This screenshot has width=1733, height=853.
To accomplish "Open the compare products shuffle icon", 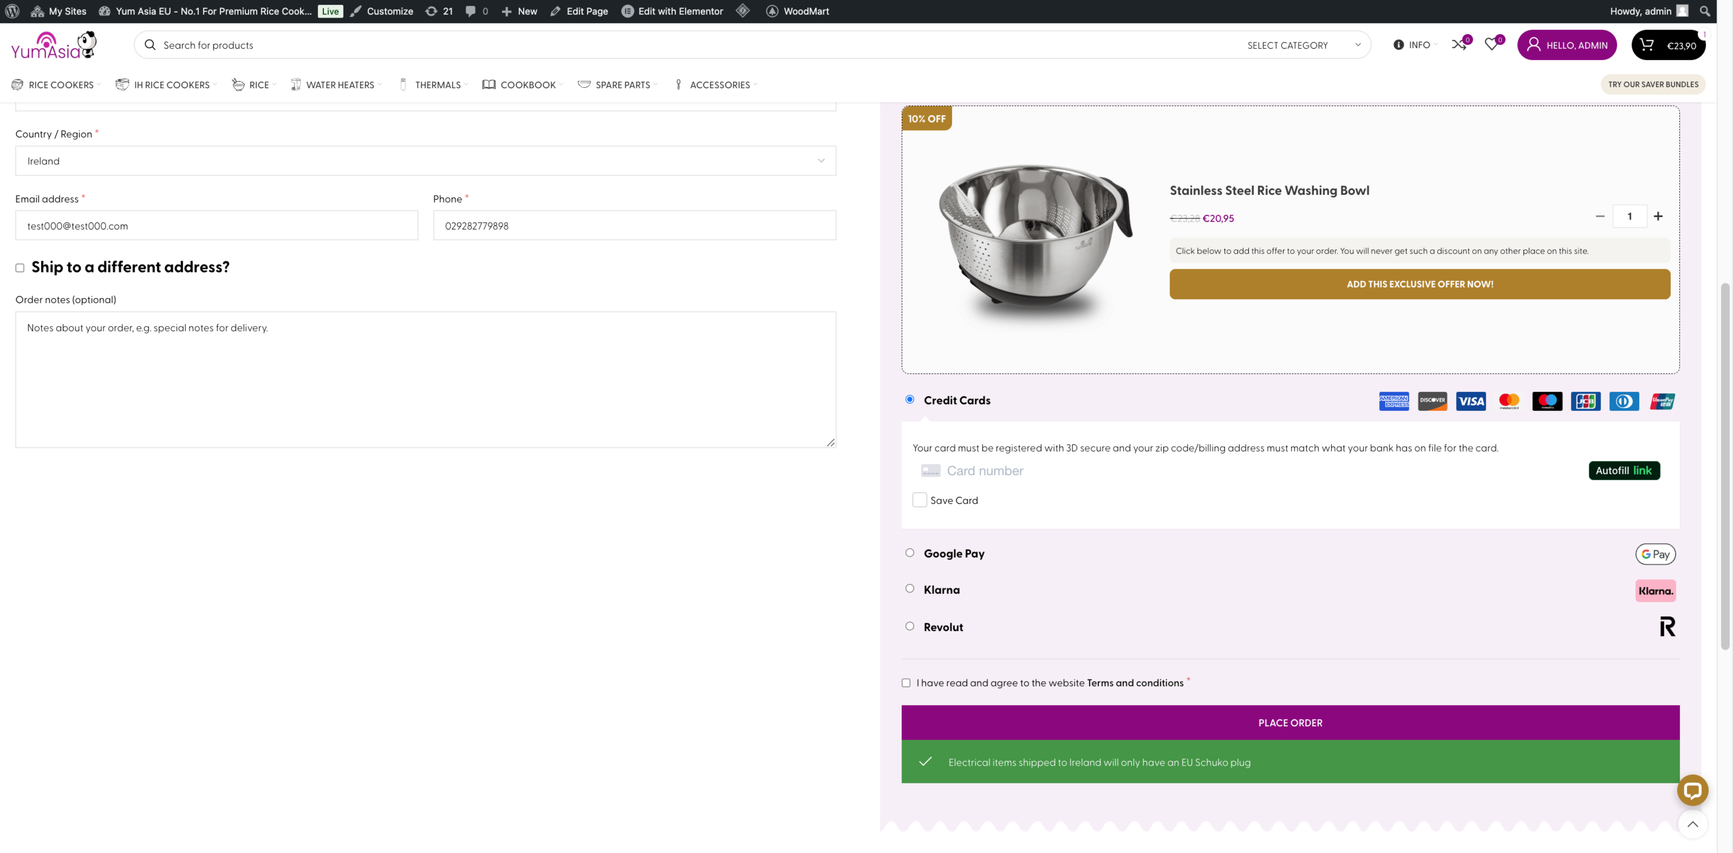I will click(x=1458, y=44).
